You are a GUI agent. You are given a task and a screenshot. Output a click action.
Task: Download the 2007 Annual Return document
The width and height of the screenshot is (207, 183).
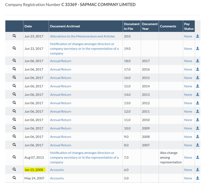tap(197, 145)
